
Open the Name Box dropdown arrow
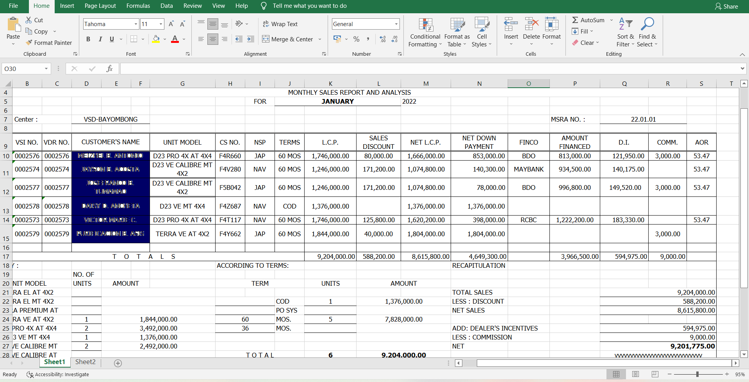click(x=46, y=69)
